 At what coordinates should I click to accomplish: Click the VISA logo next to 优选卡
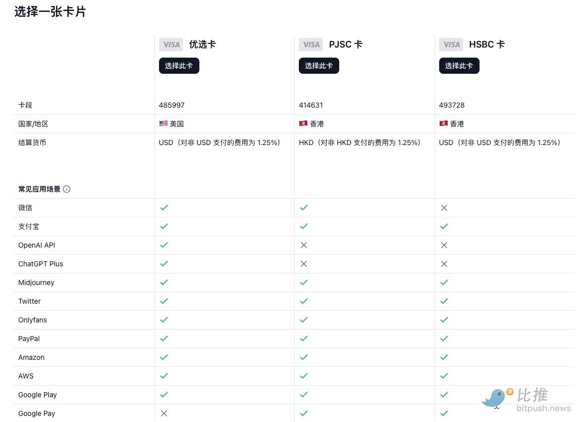coord(171,44)
